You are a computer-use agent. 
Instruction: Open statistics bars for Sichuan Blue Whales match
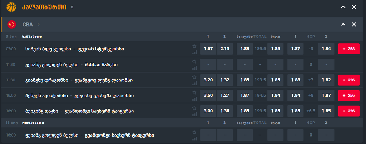[194, 52]
